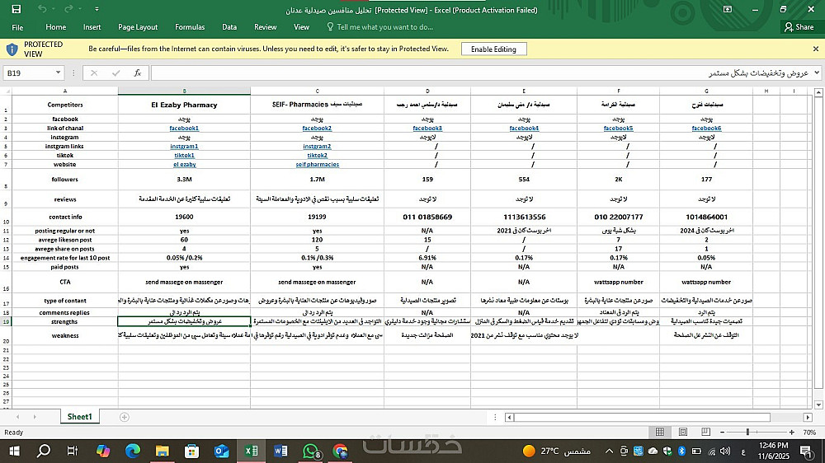Screen dimensions: 825x463
Task: Click the Undo arrow icon
Action: click(x=42, y=9)
